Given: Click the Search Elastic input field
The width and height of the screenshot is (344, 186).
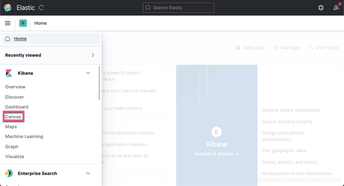Looking at the screenshot, I should click(179, 8).
